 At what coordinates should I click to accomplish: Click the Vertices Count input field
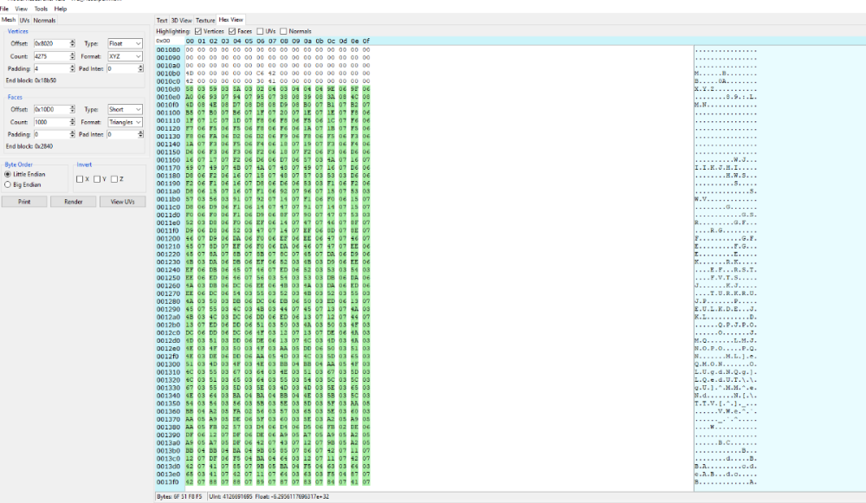[51, 55]
